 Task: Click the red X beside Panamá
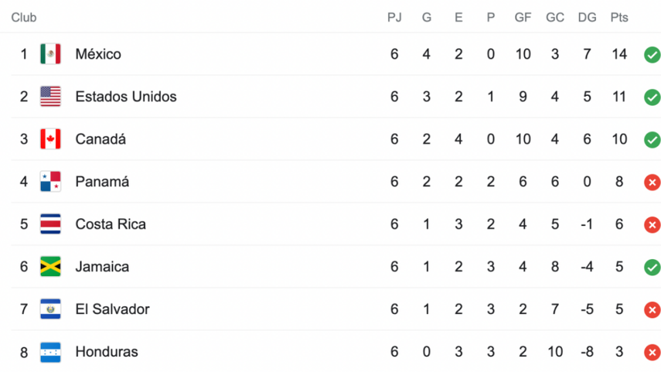652,183
